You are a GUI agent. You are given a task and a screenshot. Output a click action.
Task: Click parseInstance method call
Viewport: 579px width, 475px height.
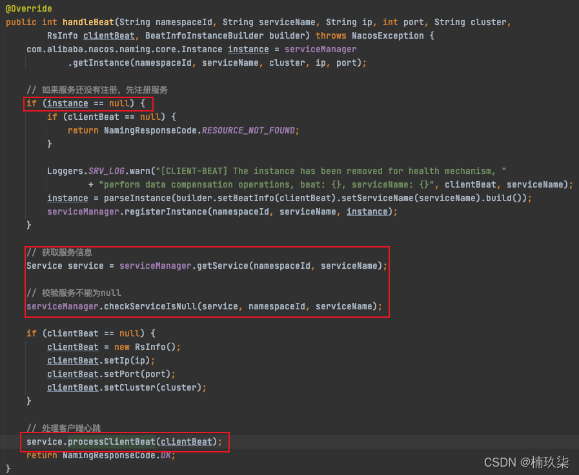(137, 199)
